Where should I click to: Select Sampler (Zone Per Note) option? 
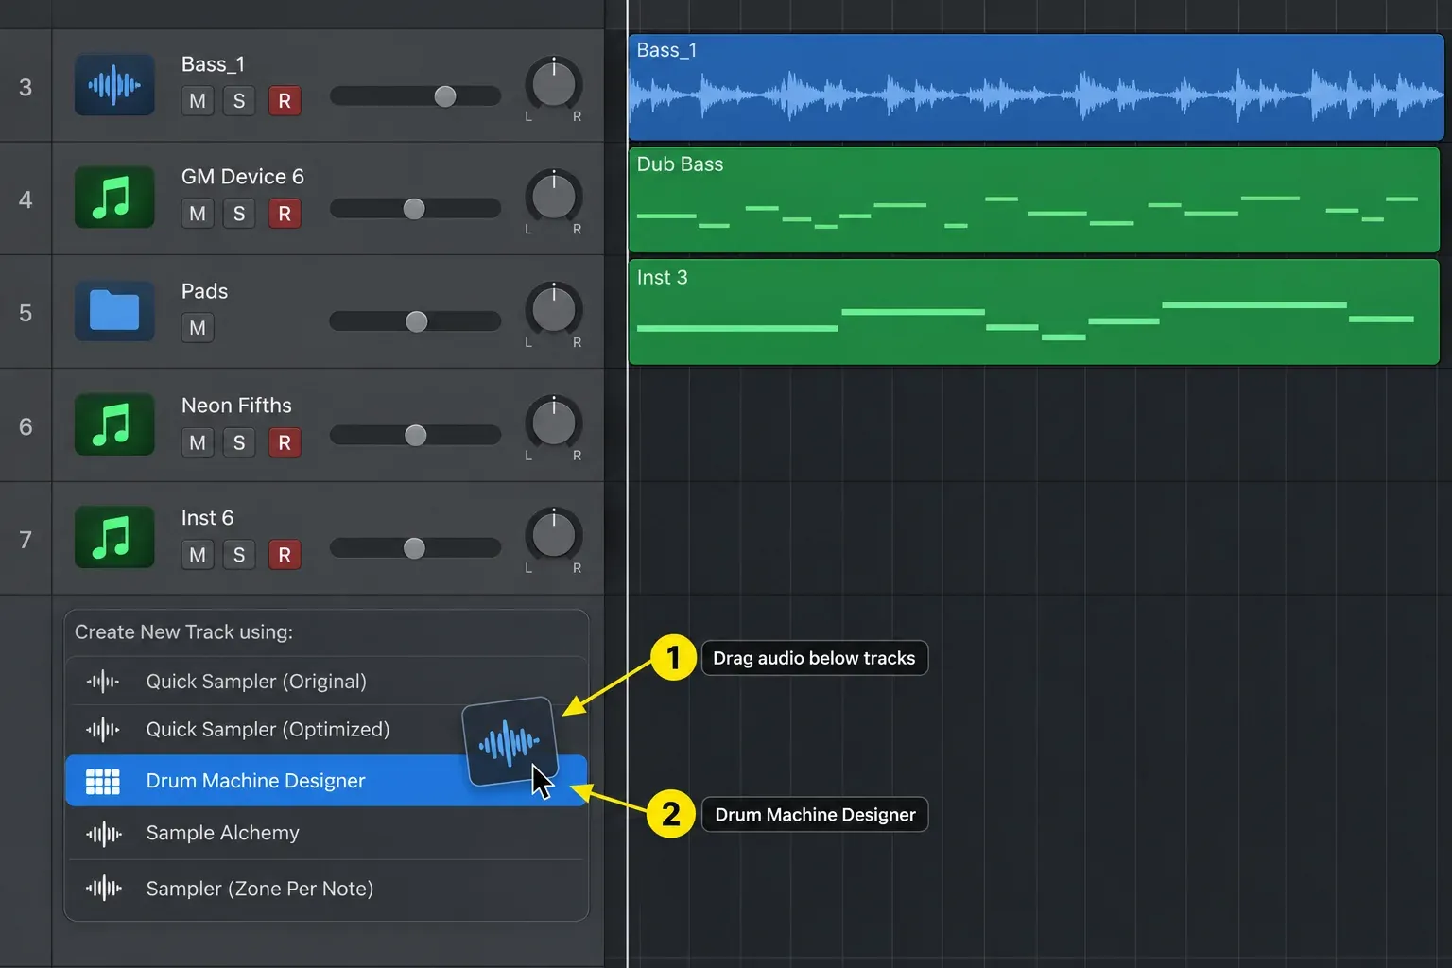click(326, 888)
